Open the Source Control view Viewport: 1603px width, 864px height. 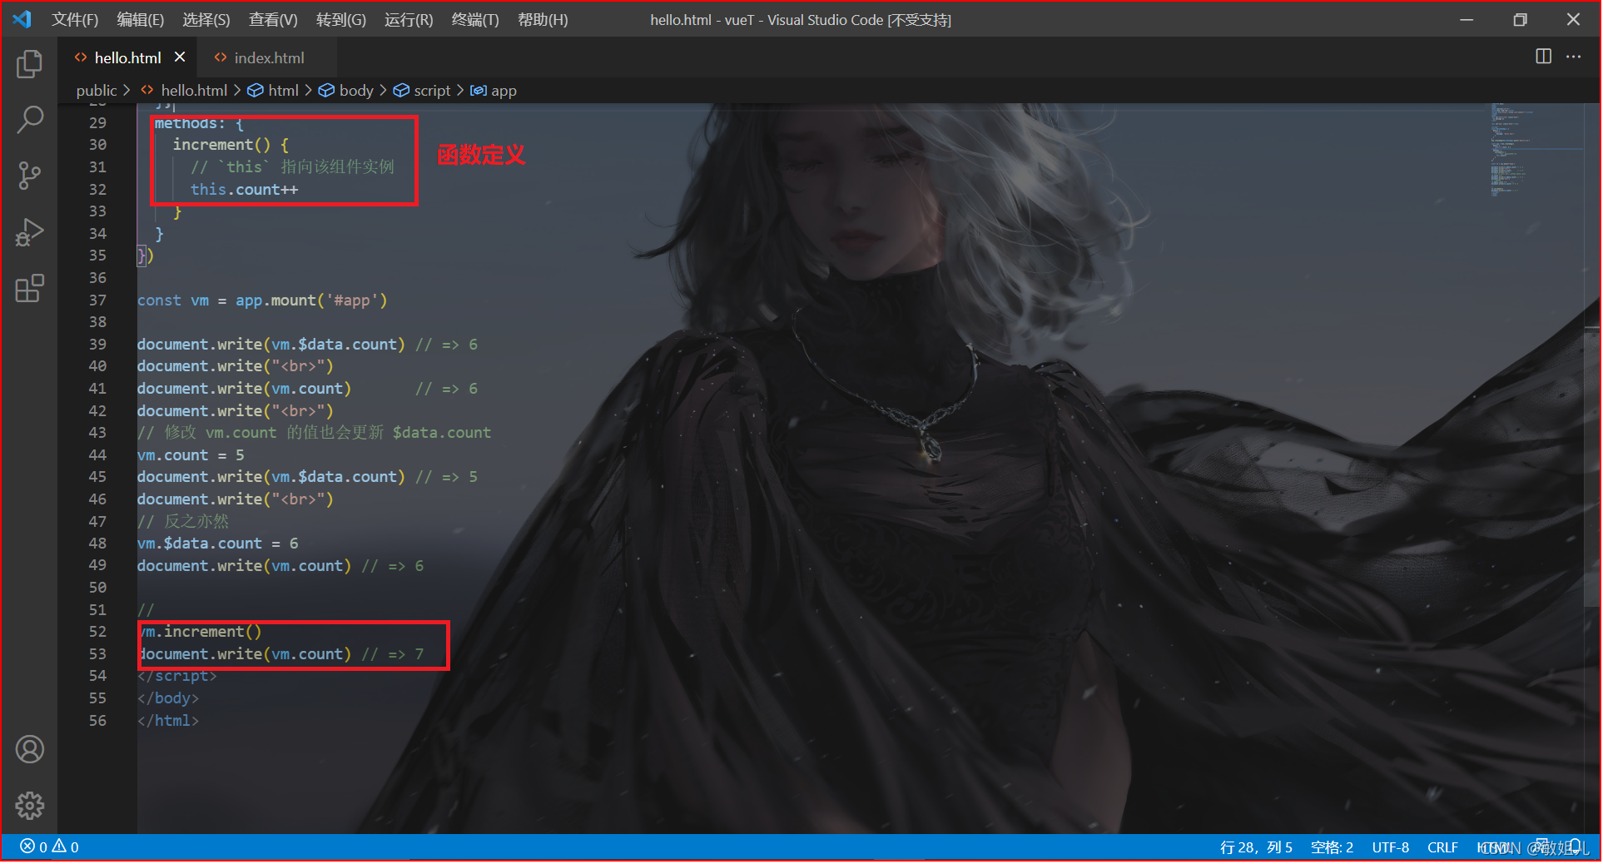[x=29, y=176]
